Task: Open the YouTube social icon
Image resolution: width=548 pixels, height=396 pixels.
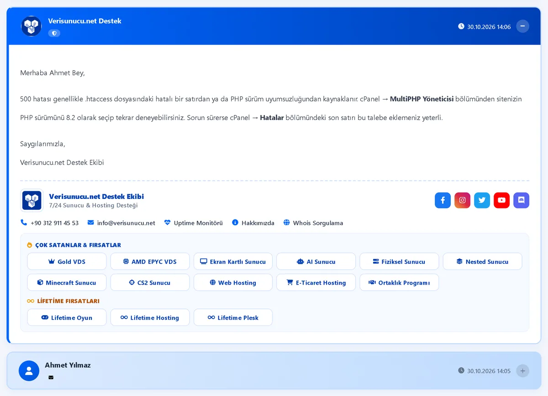Action: 501,200
